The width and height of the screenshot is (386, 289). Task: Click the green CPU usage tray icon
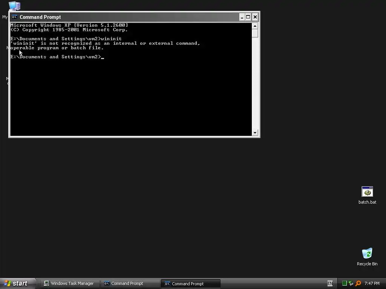coord(345,283)
